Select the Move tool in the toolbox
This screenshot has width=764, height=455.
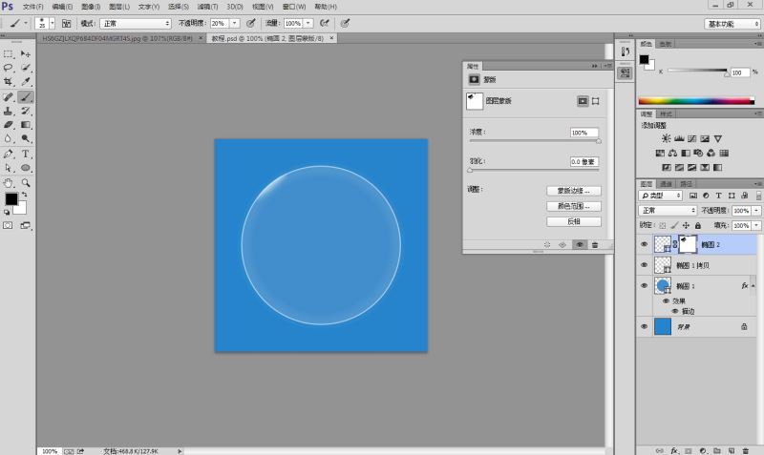click(26, 54)
